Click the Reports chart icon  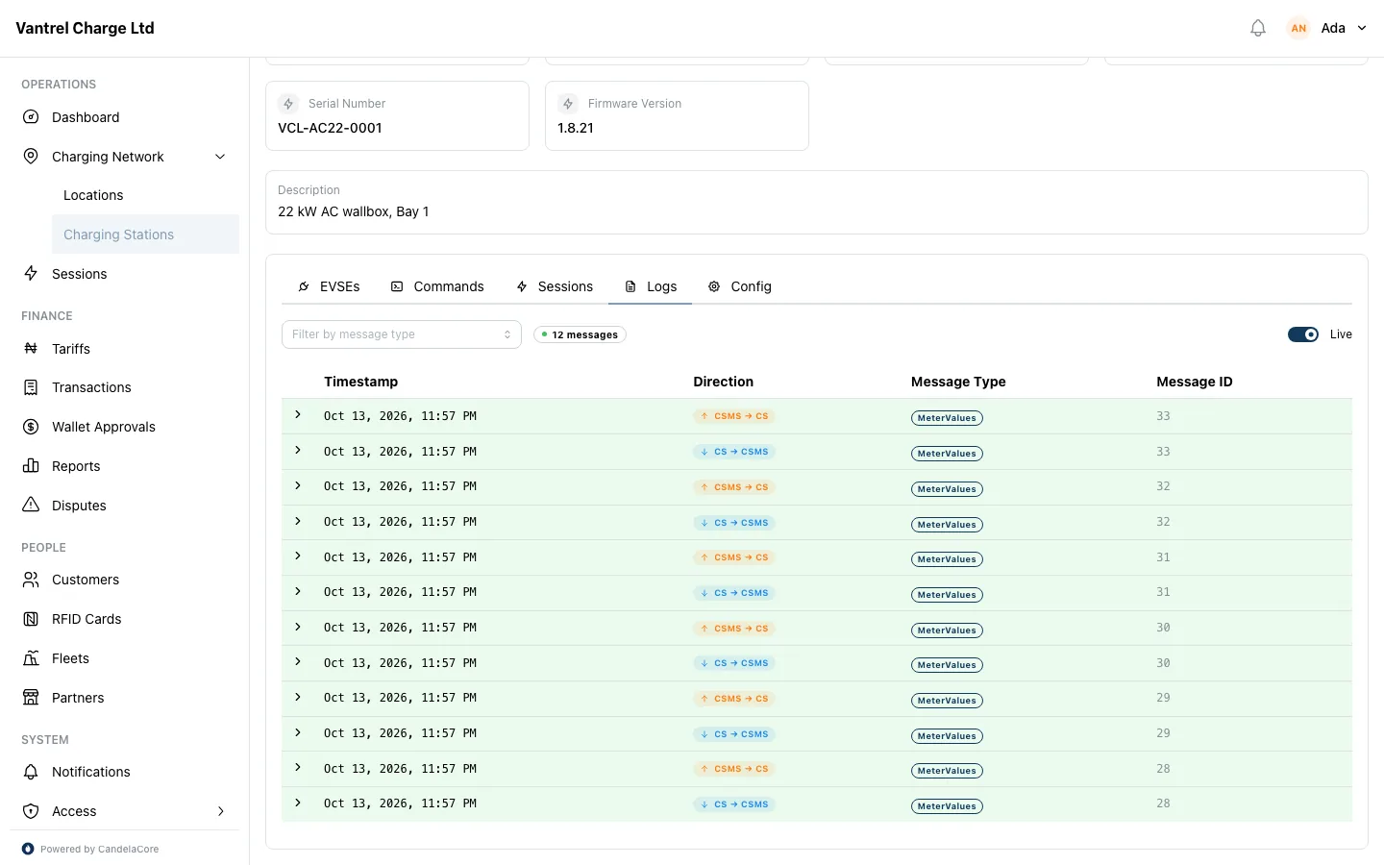click(x=31, y=466)
